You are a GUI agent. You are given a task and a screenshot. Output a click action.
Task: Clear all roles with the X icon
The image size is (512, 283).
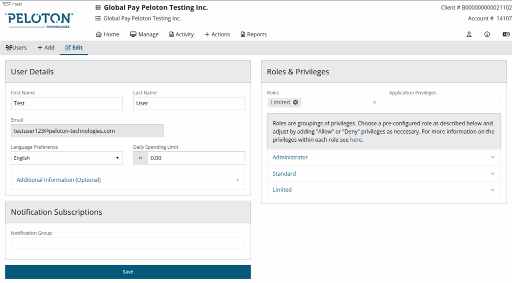tap(374, 102)
